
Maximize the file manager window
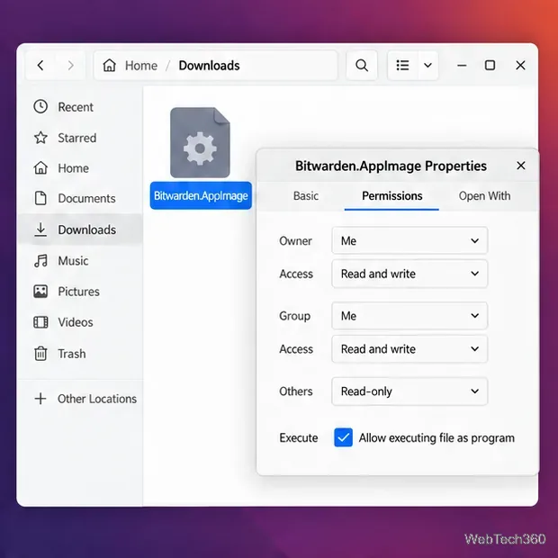[490, 65]
